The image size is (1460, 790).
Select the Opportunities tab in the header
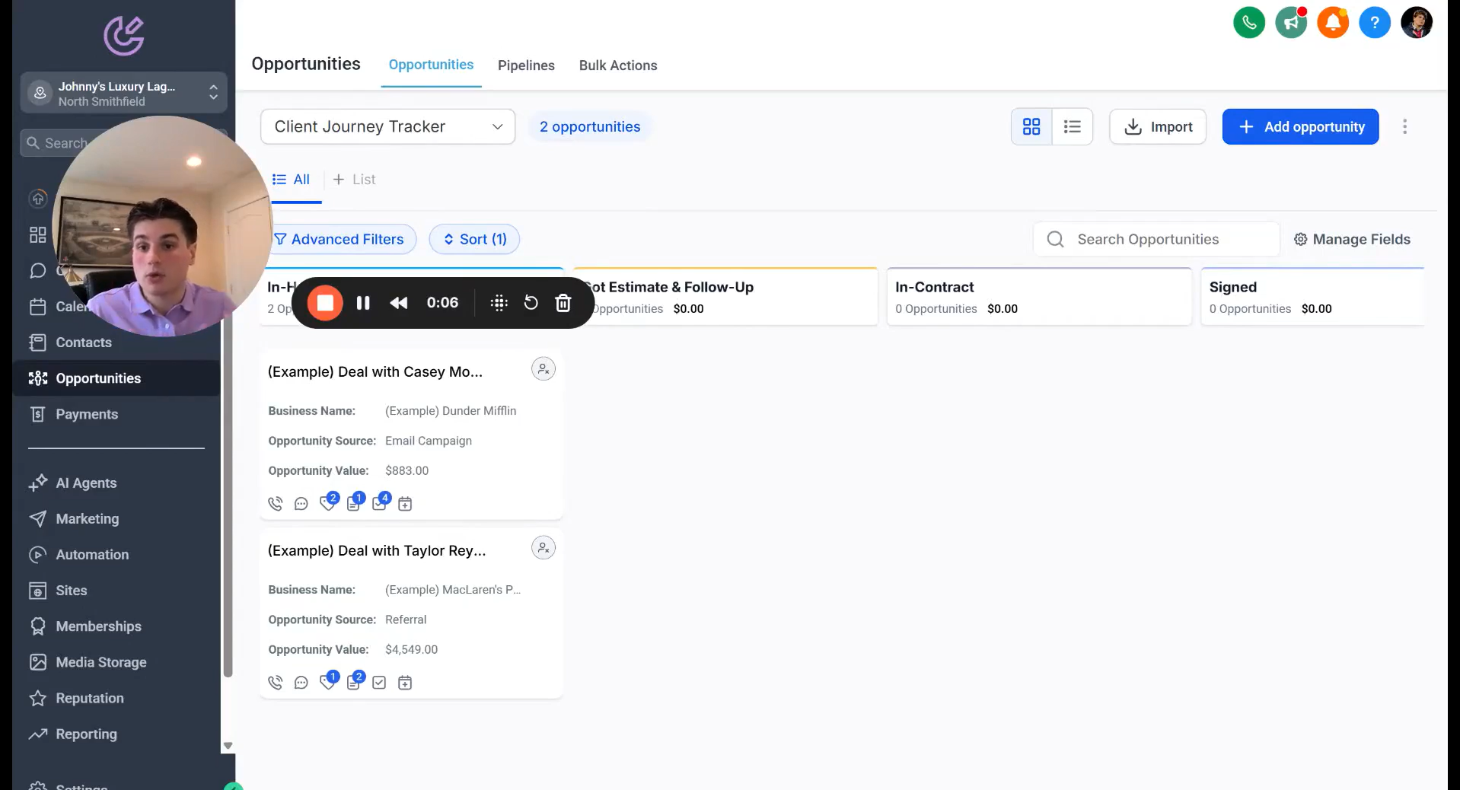[431, 65]
